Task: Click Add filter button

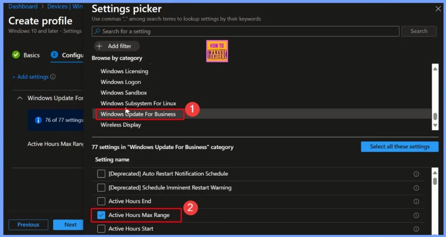Action: (117, 46)
